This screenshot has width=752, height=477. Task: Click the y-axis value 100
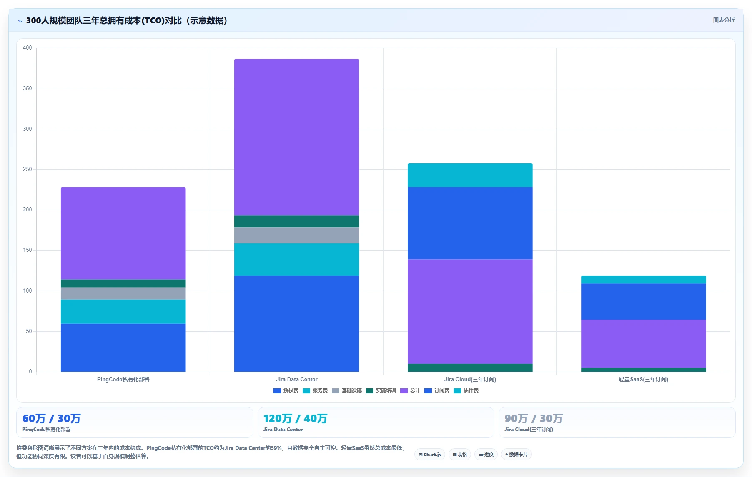click(28, 291)
